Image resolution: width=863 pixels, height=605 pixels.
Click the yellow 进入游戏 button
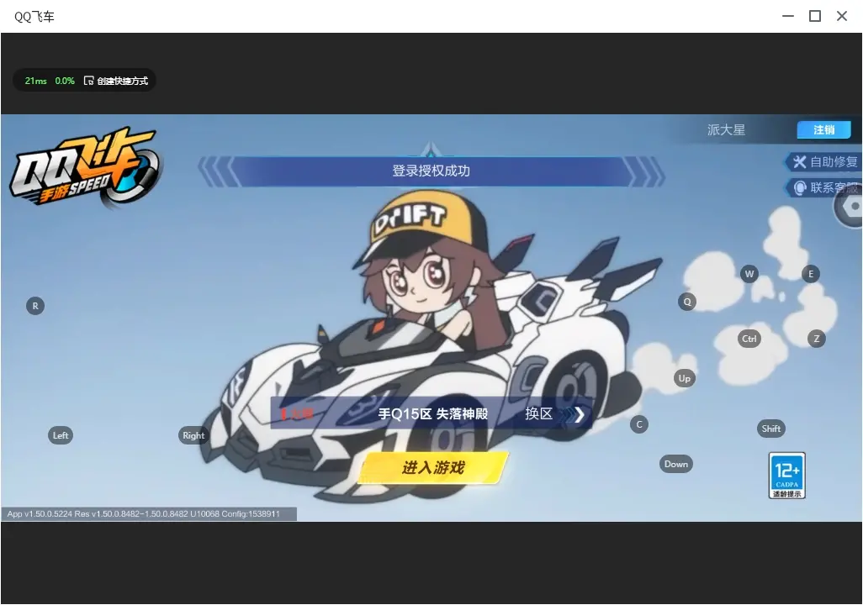tap(434, 467)
